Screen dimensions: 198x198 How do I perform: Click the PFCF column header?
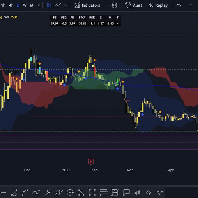pyautogui.click(x=82, y=18)
